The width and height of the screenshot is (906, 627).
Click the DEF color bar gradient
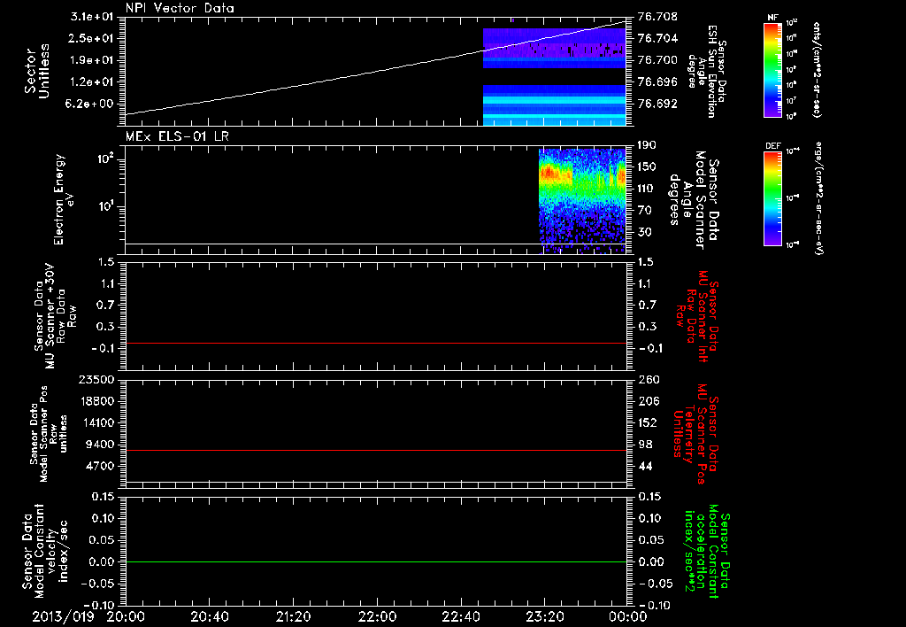[773, 197]
